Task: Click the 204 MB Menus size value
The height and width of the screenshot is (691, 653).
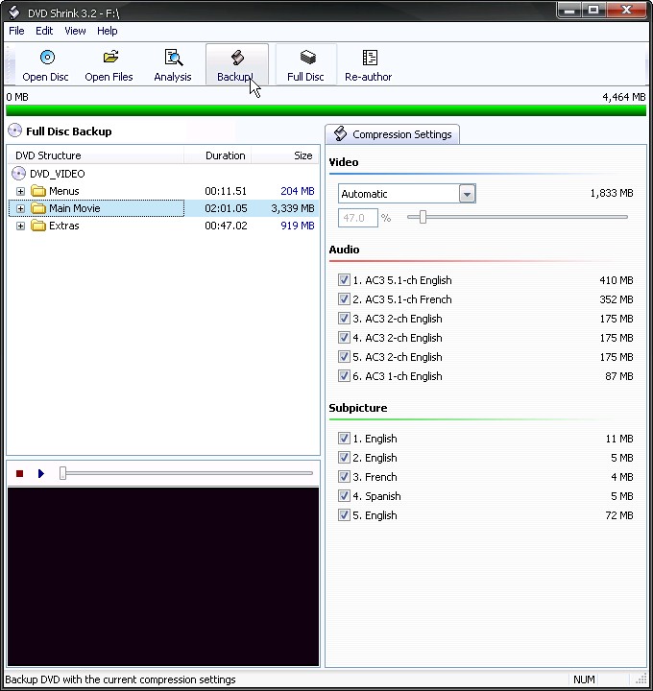Action: click(x=298, y=191)
